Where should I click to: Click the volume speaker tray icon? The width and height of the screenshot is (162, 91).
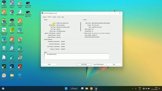click(146, 88)
